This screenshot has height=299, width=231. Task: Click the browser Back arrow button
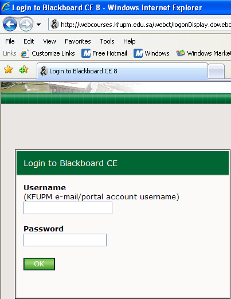pos(10,24)
